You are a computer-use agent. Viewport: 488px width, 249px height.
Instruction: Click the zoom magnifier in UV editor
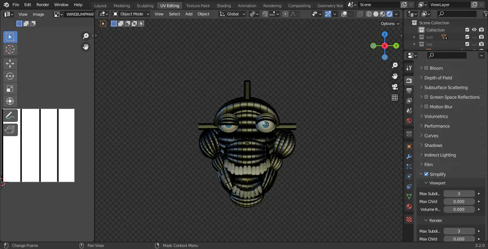point(86,36)
